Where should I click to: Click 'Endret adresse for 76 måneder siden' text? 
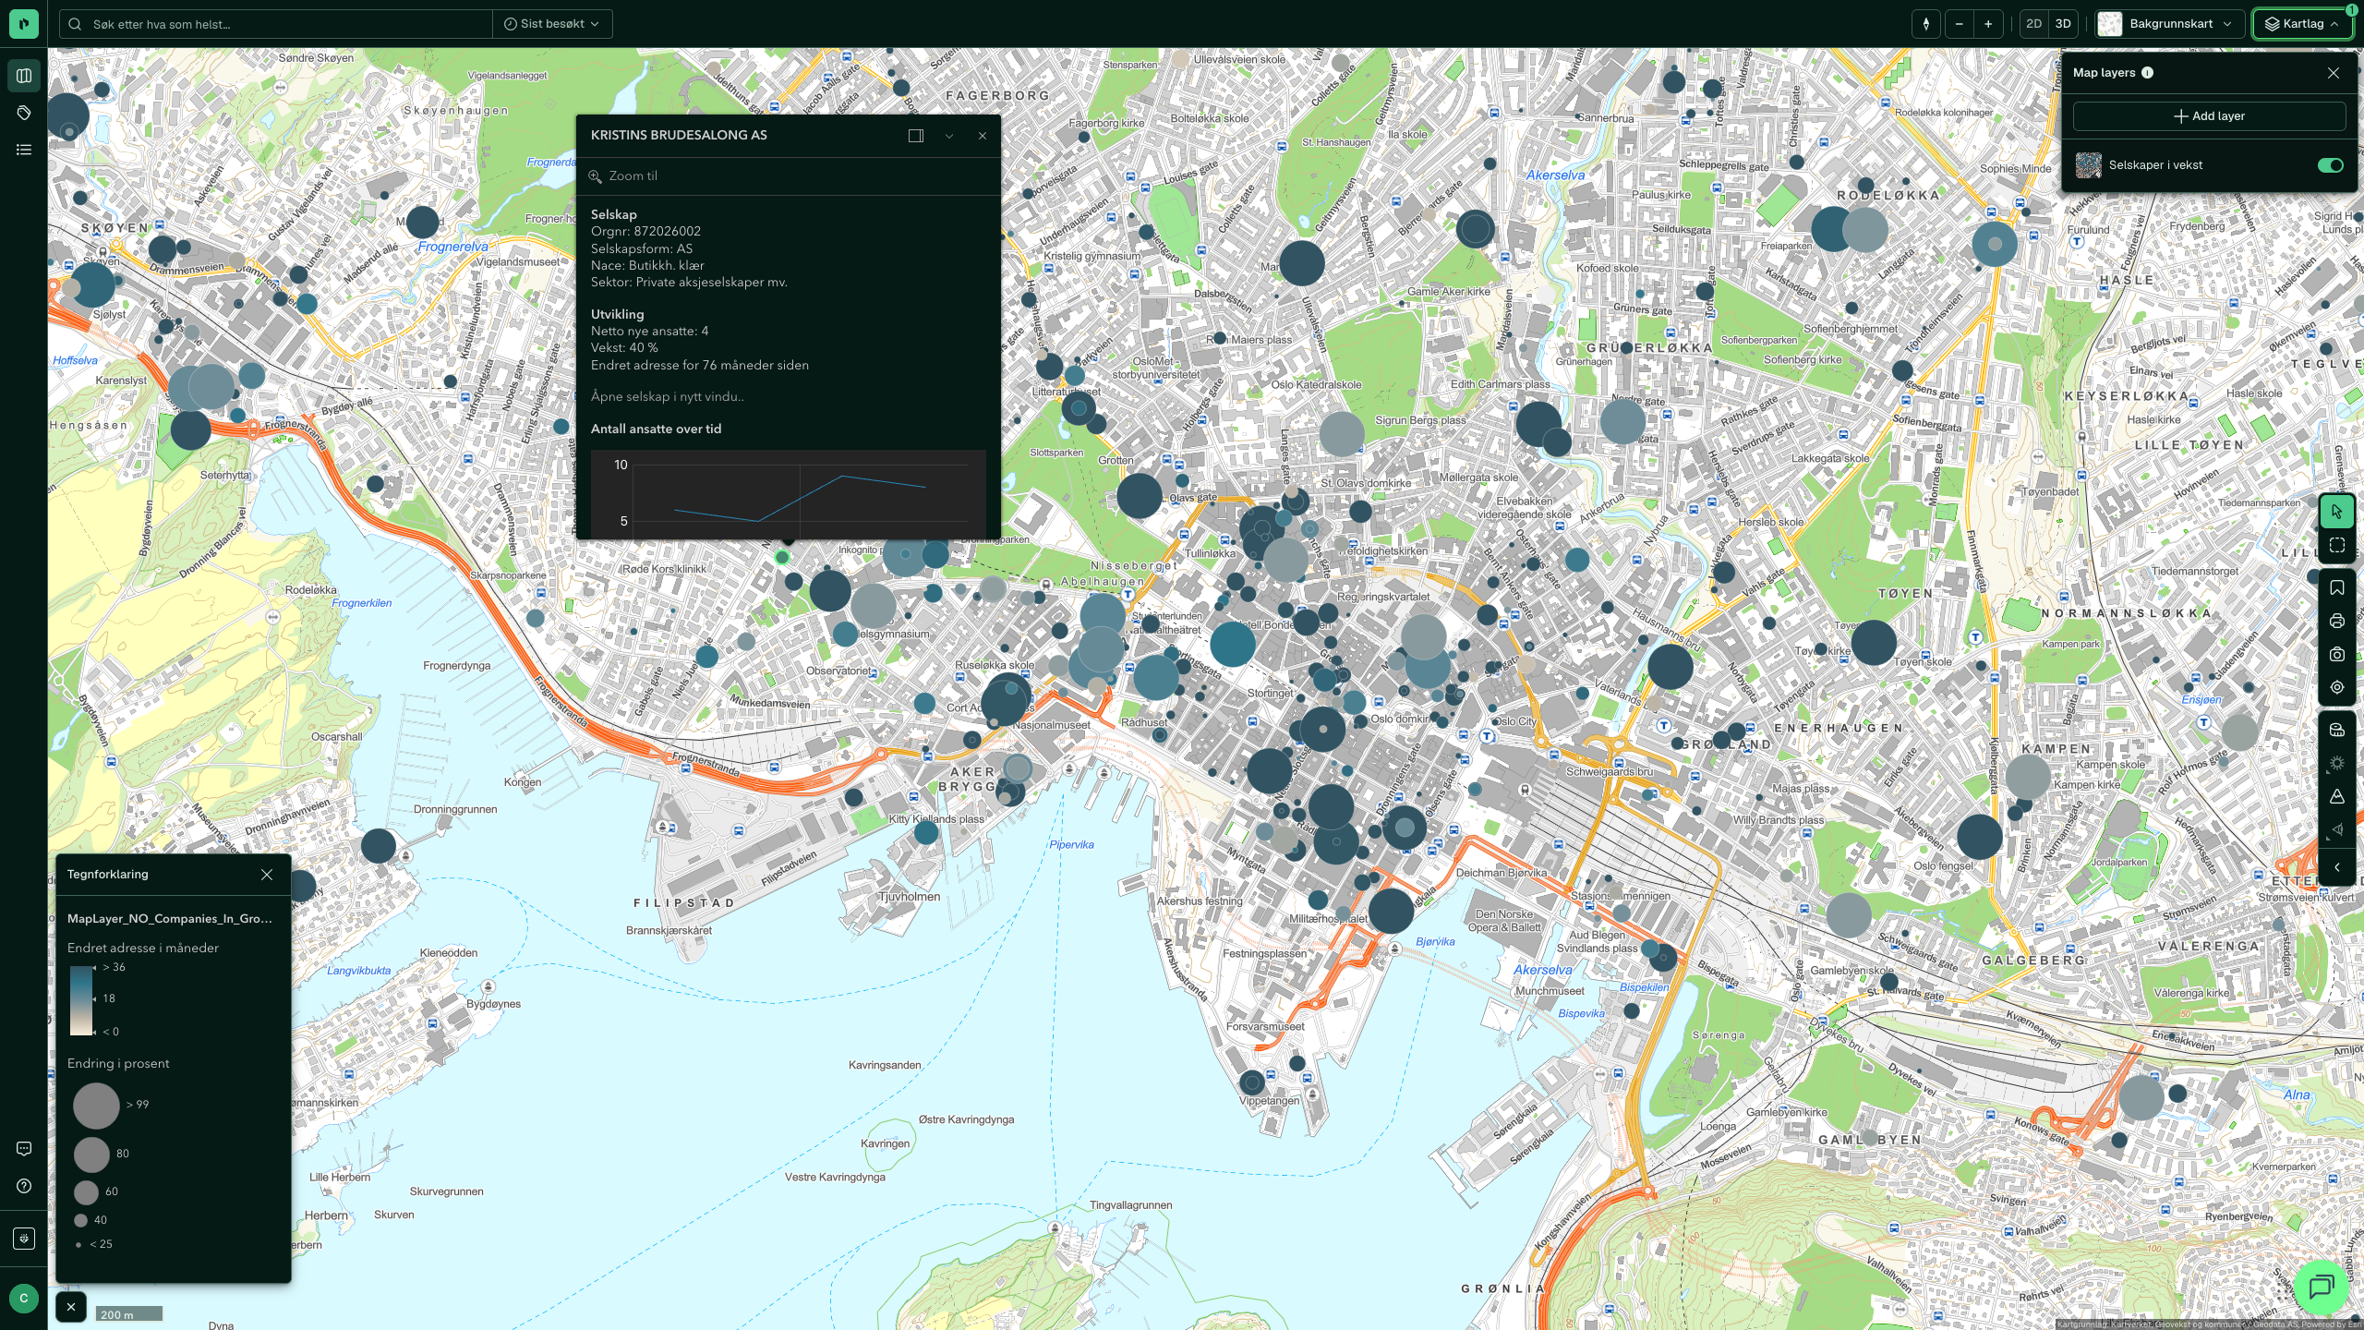coord(700,365)
